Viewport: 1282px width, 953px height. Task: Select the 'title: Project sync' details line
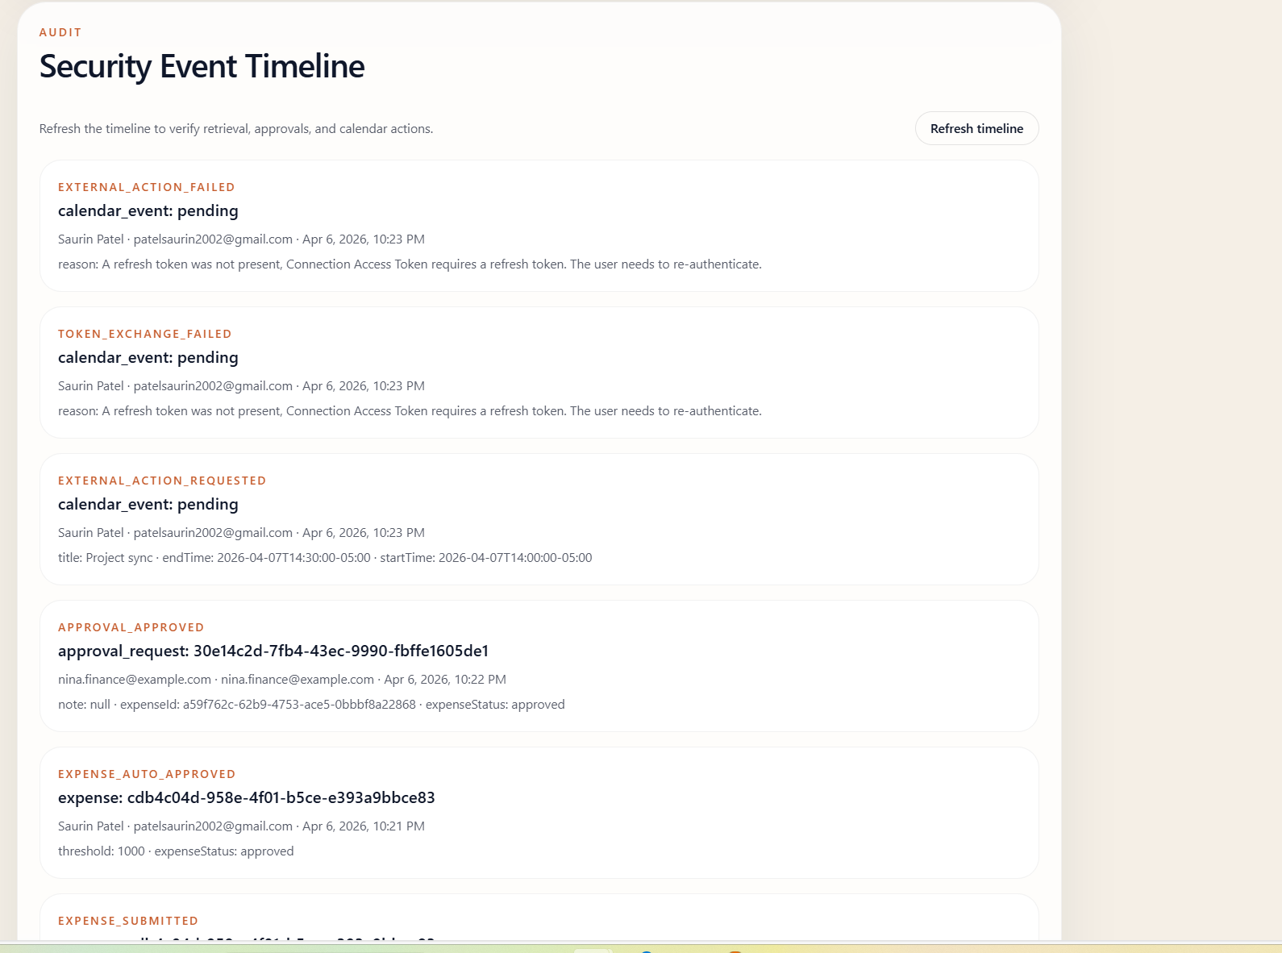point(325,558)
